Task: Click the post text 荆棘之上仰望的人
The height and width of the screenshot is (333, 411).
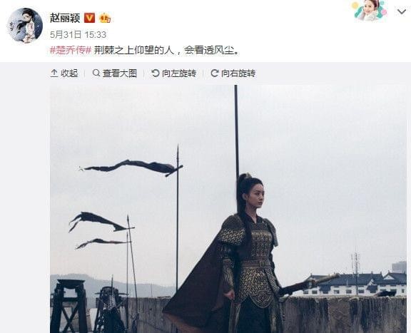Action: (134, 51)
